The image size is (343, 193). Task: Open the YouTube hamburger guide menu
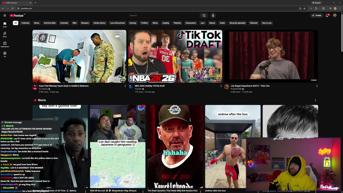(5, 16)
